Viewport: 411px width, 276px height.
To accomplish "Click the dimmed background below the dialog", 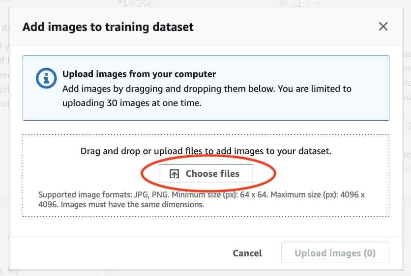I will [197, 273].
